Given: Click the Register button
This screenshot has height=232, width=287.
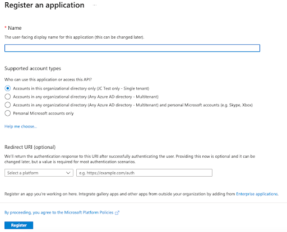Looking at the screenshot, I should point(19,225).
